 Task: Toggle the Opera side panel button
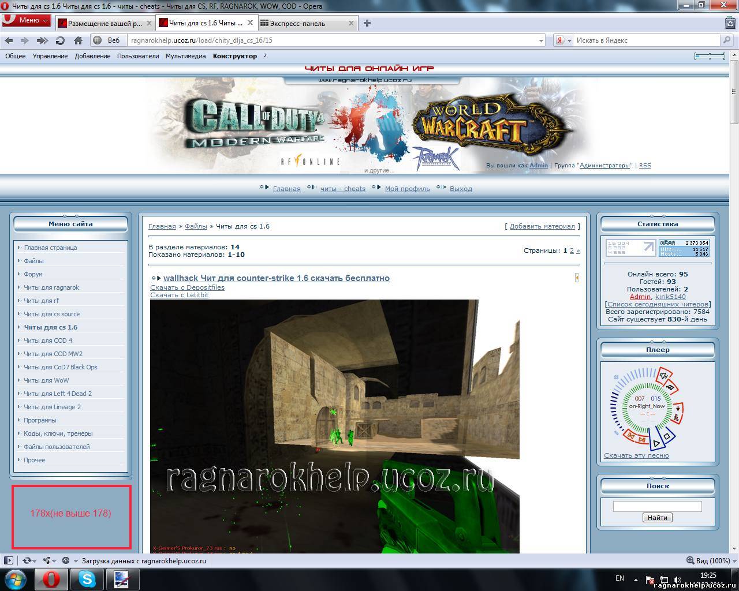(8, 560)
